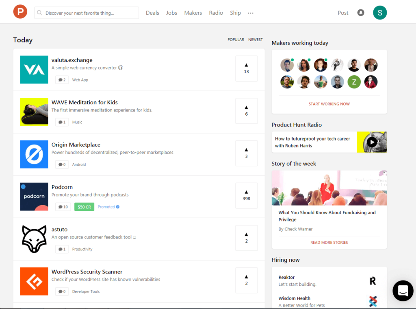Open comments on astuto via speech bubble icon
Viewport: 416px width, 309px height.
pyautogui.click(x=61, y=249)
